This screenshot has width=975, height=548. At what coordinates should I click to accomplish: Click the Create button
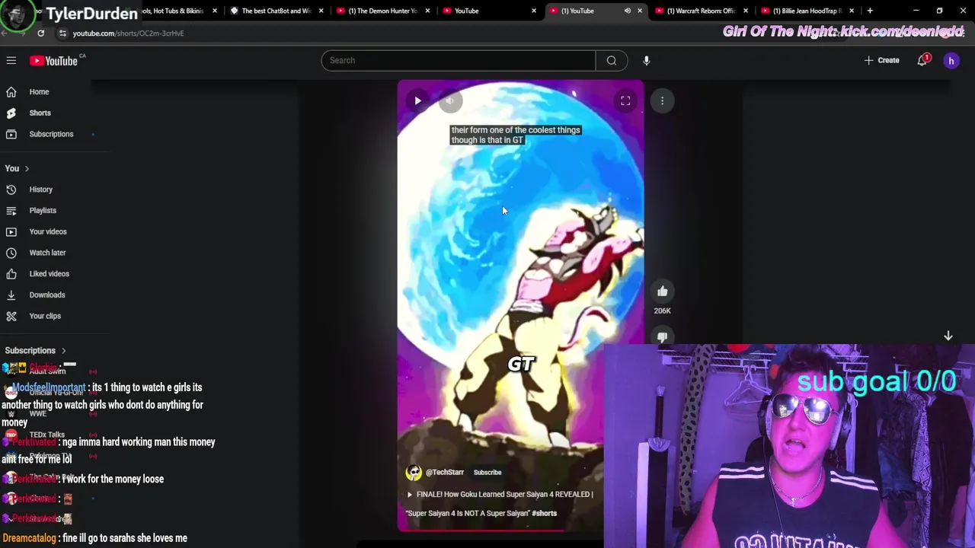[x=882, y=60]
